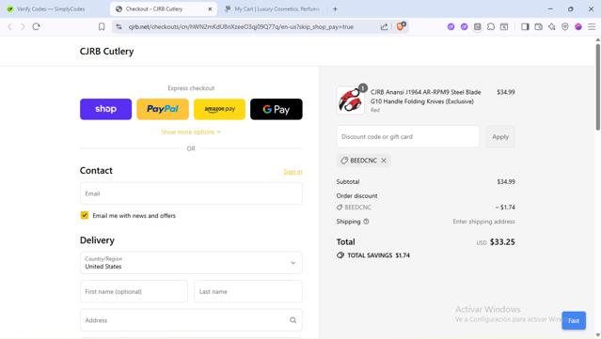
Task: Click the CJRB Cutlery store title
Action: coord(106,52)
